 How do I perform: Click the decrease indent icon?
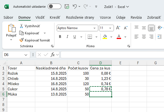click(x=160, y=37)
